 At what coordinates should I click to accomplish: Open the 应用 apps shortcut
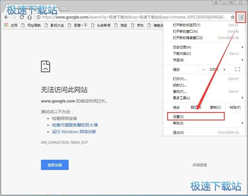coord(11,25)
